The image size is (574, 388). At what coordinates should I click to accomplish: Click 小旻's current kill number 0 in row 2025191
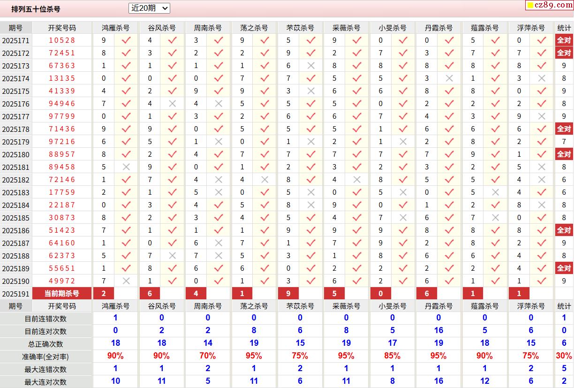pyautogui.click(x=381, y=294)
